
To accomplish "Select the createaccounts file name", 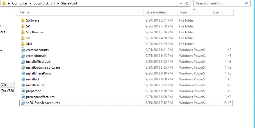I will click(x=37, y=50).
